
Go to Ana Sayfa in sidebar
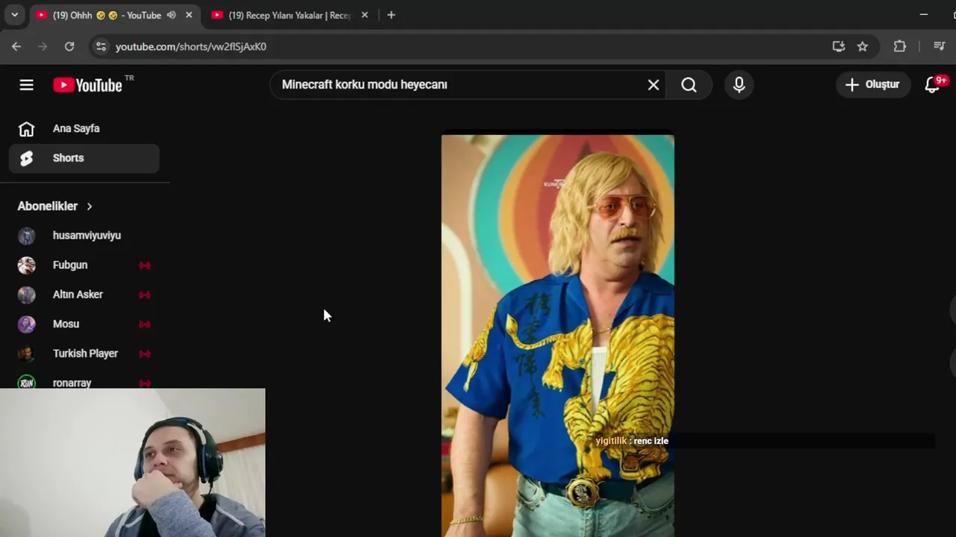tap(84, 128)
